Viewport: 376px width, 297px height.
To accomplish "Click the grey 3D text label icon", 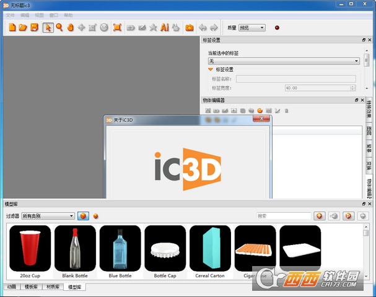I will tap(131, 28).
